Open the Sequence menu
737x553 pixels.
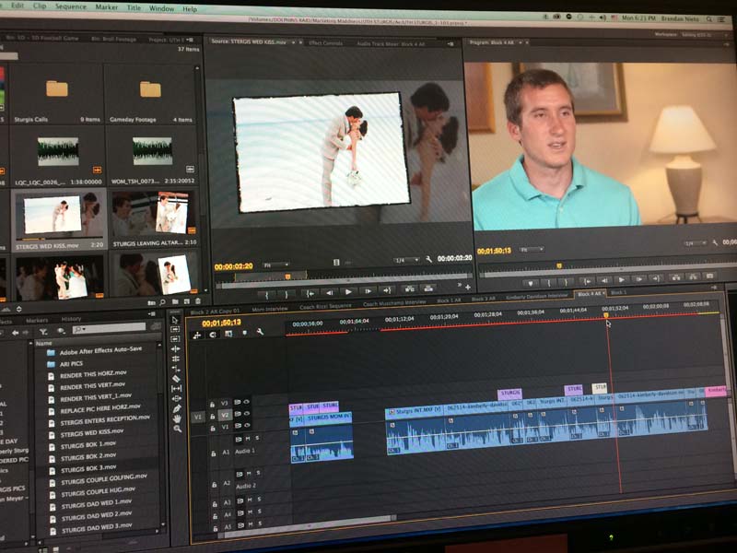click(71, 6)
